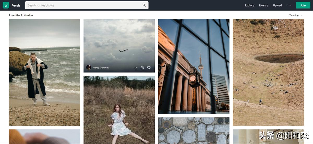Open the Explore menu
Image resolution: width=313 pixels, height=144 pixels.
click(249, 5)
